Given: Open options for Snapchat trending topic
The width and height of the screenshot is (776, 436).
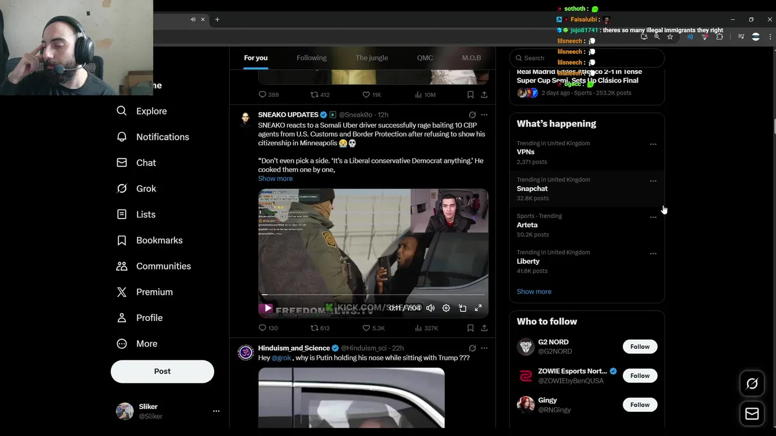Looking at the screenshot, I should (653, 180).
